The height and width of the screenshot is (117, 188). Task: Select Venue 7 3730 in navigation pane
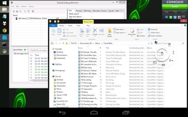tap(60, 95)
